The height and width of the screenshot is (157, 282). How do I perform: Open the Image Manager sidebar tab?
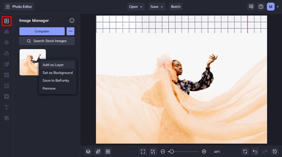7,21
